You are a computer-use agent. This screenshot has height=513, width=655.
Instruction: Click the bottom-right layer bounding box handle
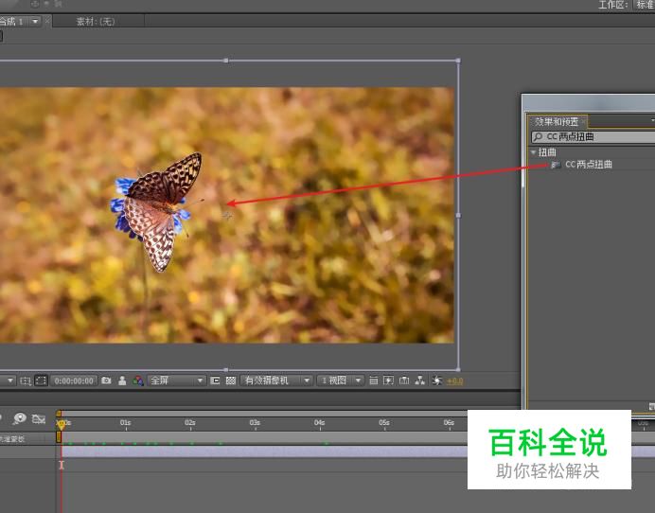point(458,369)
